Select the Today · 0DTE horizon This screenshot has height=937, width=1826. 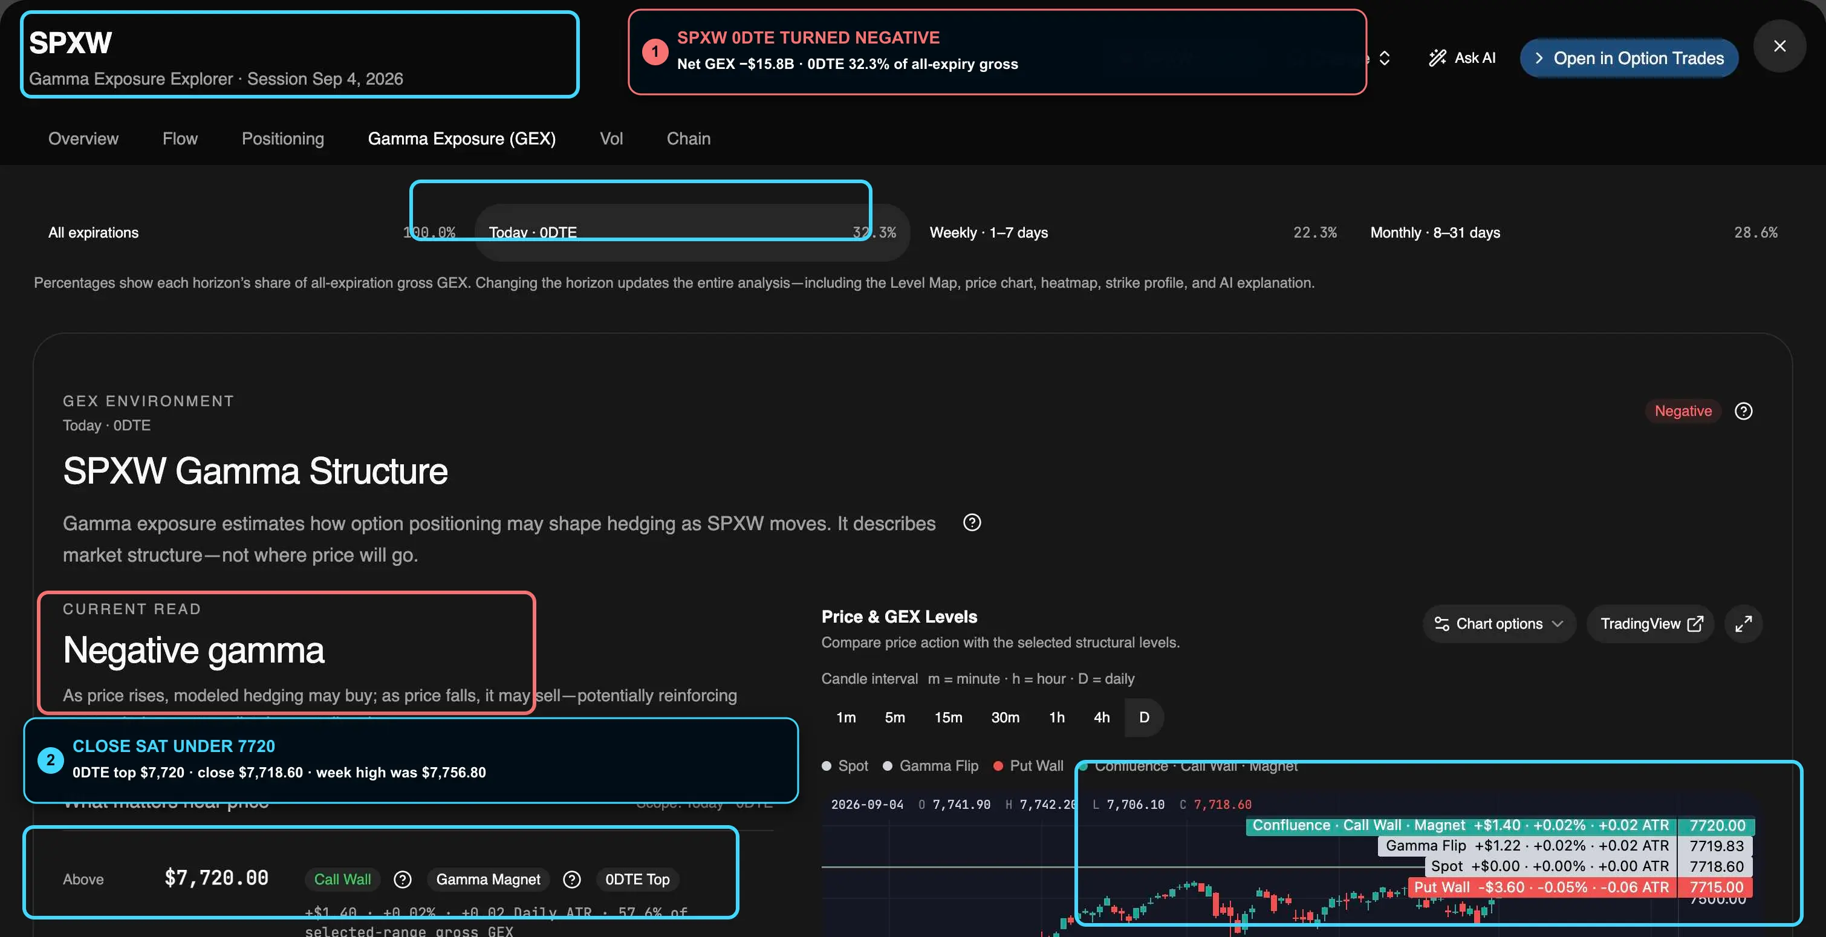(x=692, y=233)
